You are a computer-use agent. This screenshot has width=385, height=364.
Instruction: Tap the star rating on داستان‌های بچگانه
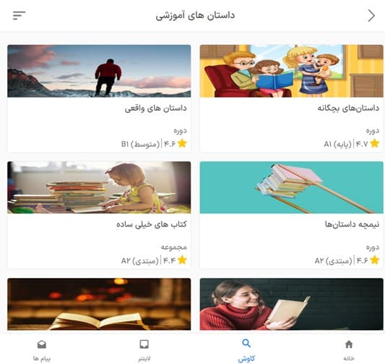(375, 143)
